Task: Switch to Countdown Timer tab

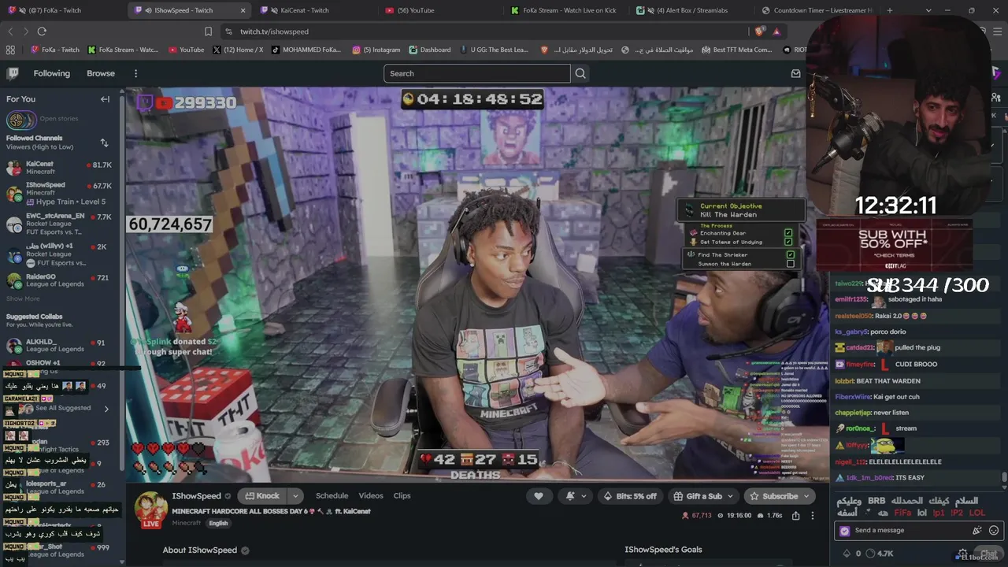Action: pos(816,10)
